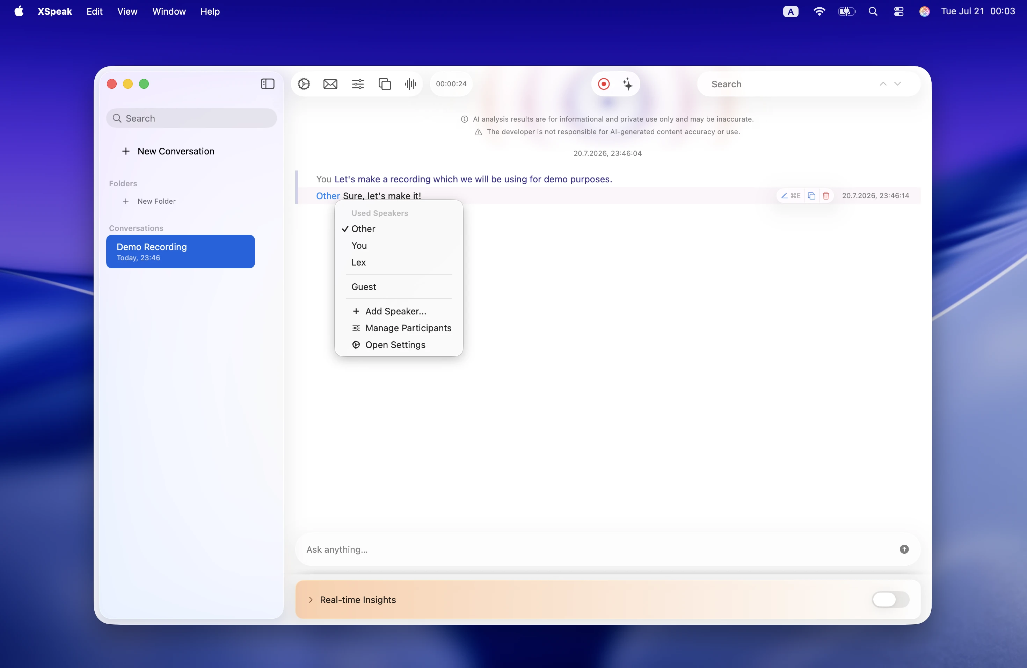Open the XSpeak menu
Image resolution: width=1027 pixels, height=668 pixels.
click(x=55, y=11)
